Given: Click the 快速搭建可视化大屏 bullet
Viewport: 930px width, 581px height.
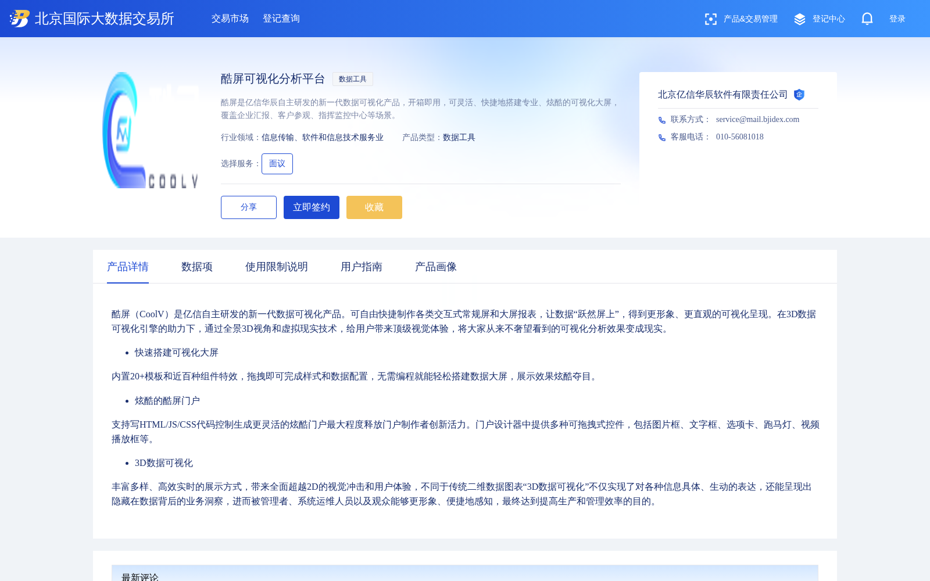Looking at the screenshot, I should point(177,353).
